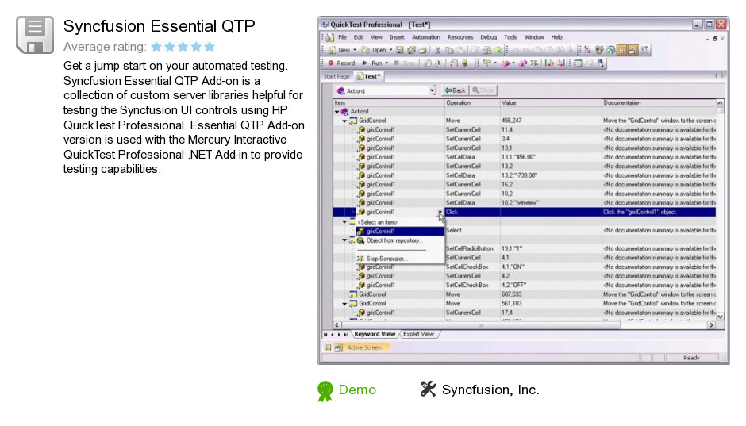Click the tree diagram icon in first toolbar
This screenshot has height=426, width=746.
588,50
